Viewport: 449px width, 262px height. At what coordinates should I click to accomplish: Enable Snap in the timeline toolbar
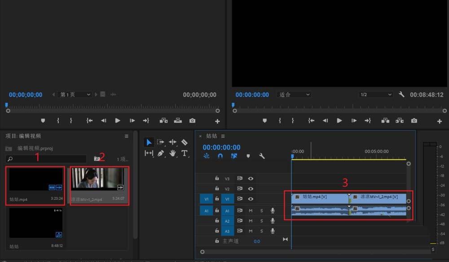pos(220,156)
